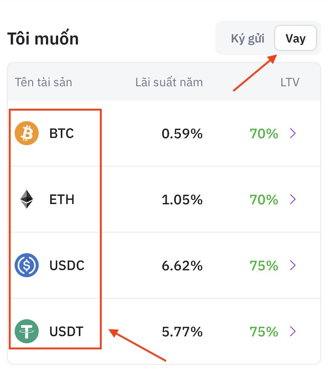
Task: Click the Lãi suất năm column header
Action: point(169,82)
